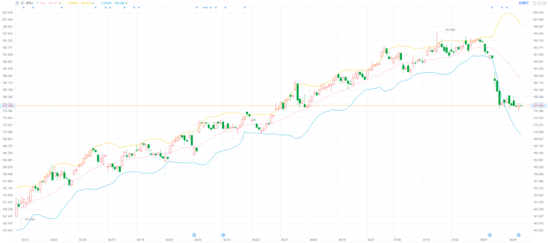Click the circled X close chart icon
Viewport: 548px width, 243px height.
pyautogui.click(x=544, y=3)
